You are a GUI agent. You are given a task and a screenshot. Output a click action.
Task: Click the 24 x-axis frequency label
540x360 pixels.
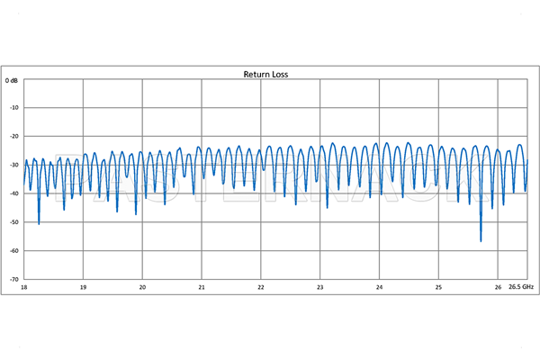[x=379, y=288]
